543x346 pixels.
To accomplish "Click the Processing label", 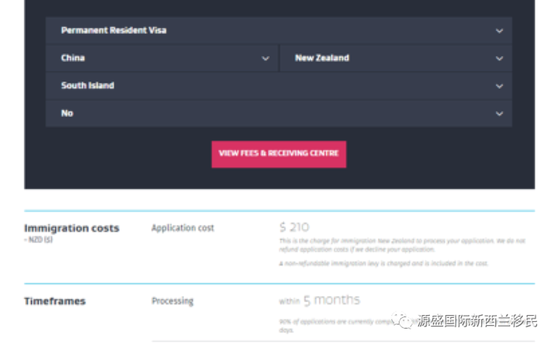I will coord(173,301).
